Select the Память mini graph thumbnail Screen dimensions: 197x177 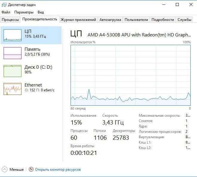(x=13, y=53)
